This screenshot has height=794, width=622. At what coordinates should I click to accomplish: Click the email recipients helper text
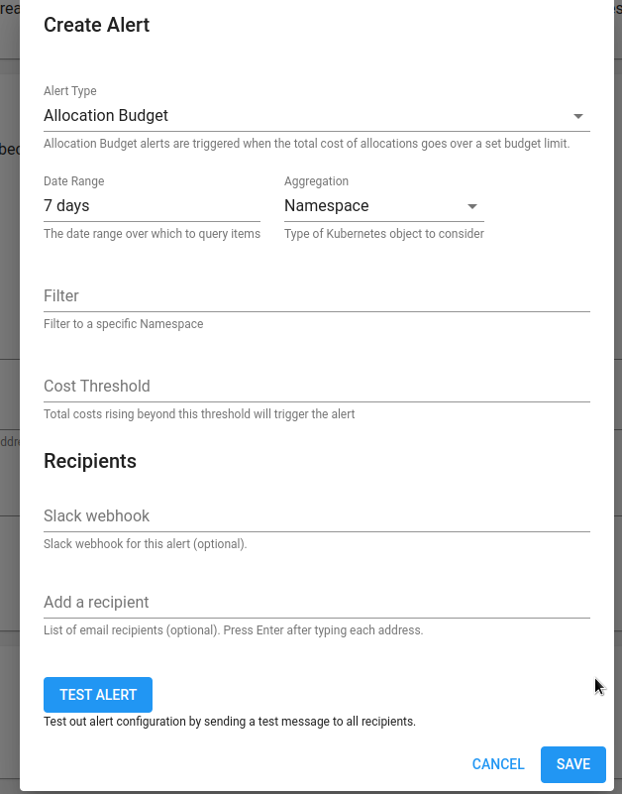234,629
